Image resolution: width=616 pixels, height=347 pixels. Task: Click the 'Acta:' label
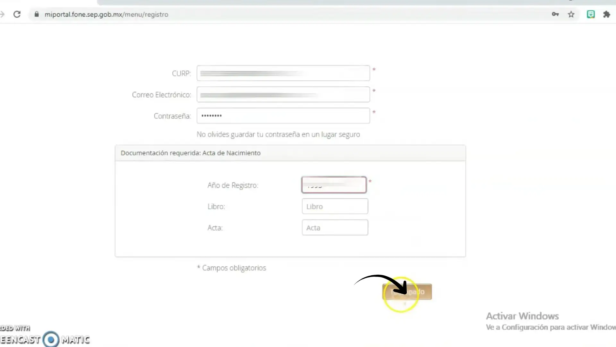click(215, 228)
